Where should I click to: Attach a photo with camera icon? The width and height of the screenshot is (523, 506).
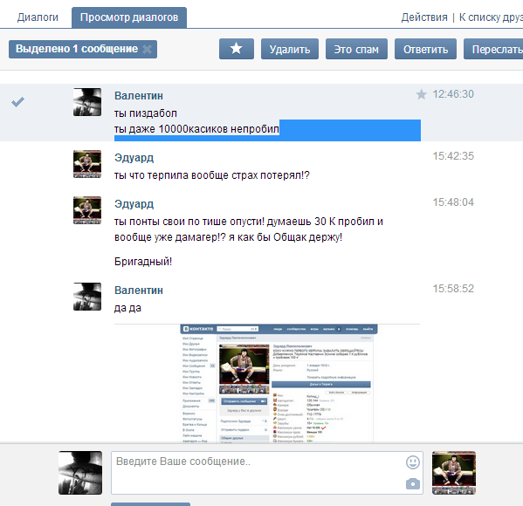(413, 483)
